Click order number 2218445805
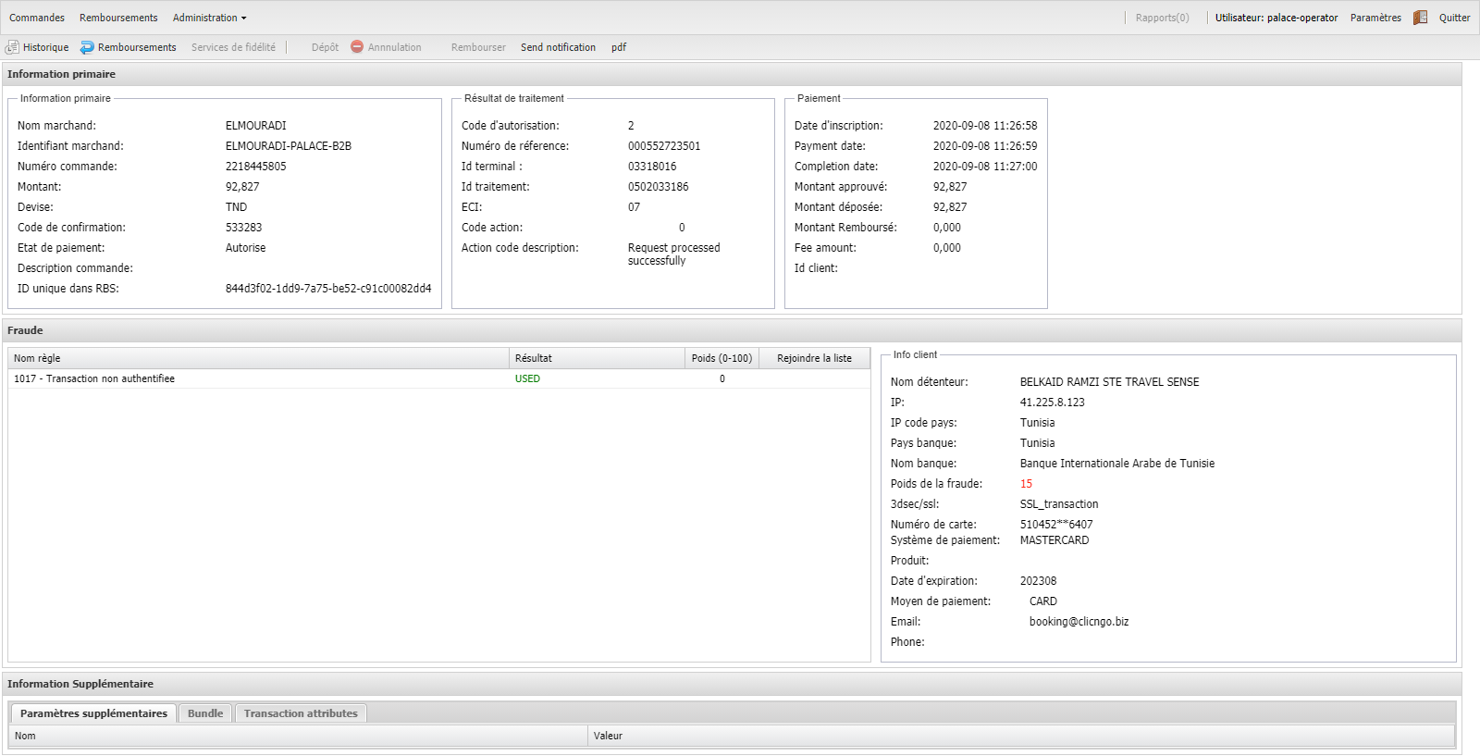Image resolution: width=1480 pixels, height=756 pixels. 256,167
